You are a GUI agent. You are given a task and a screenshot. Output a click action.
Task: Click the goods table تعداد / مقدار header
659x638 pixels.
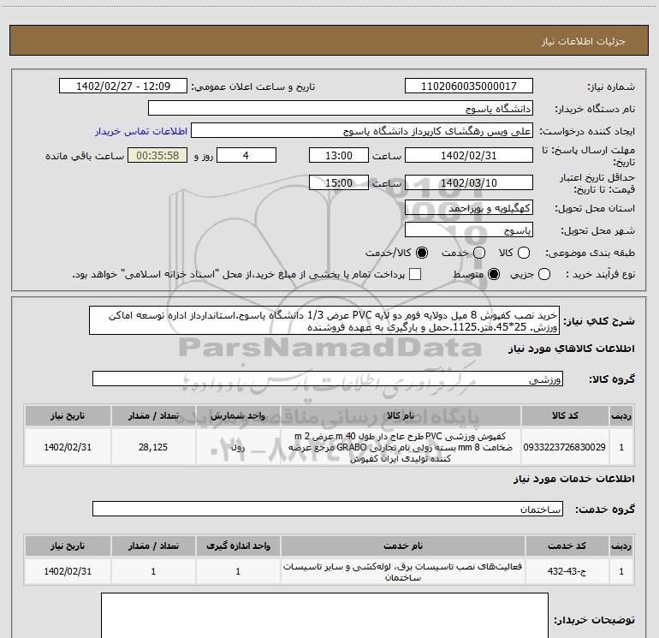tap(153, 415)
